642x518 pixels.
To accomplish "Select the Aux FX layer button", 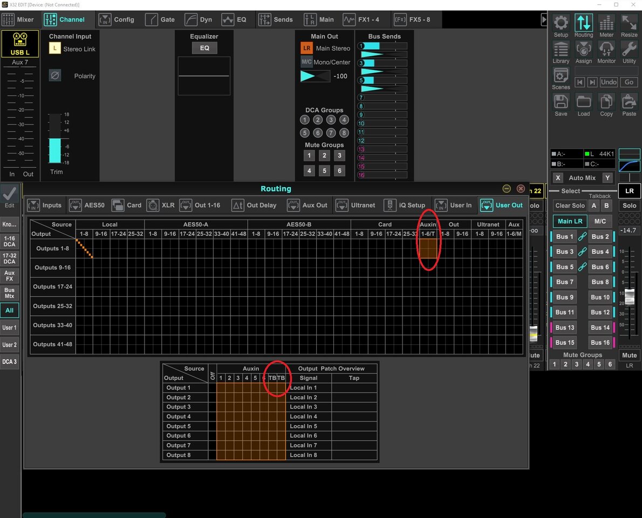I will (9, 276).
